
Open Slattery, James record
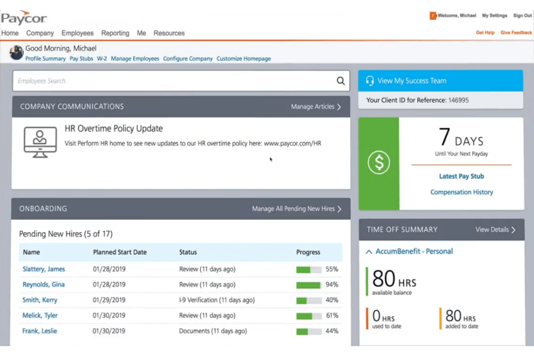[x=44, y=269]
